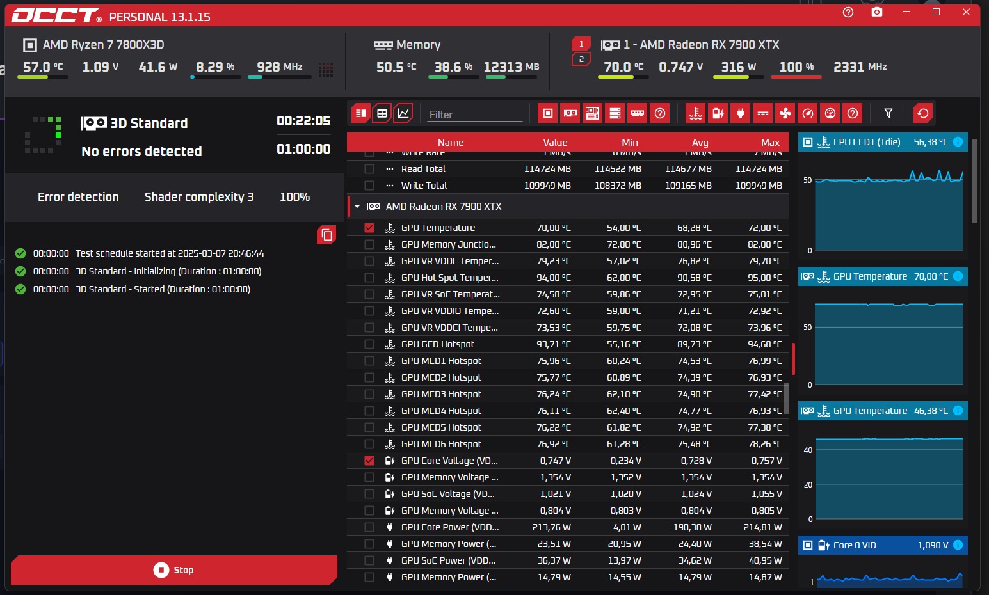
Task: Switch to the graph view mode
Action: pos(403,113)
